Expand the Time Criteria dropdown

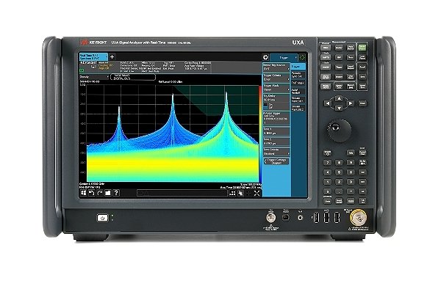[276, 152]
